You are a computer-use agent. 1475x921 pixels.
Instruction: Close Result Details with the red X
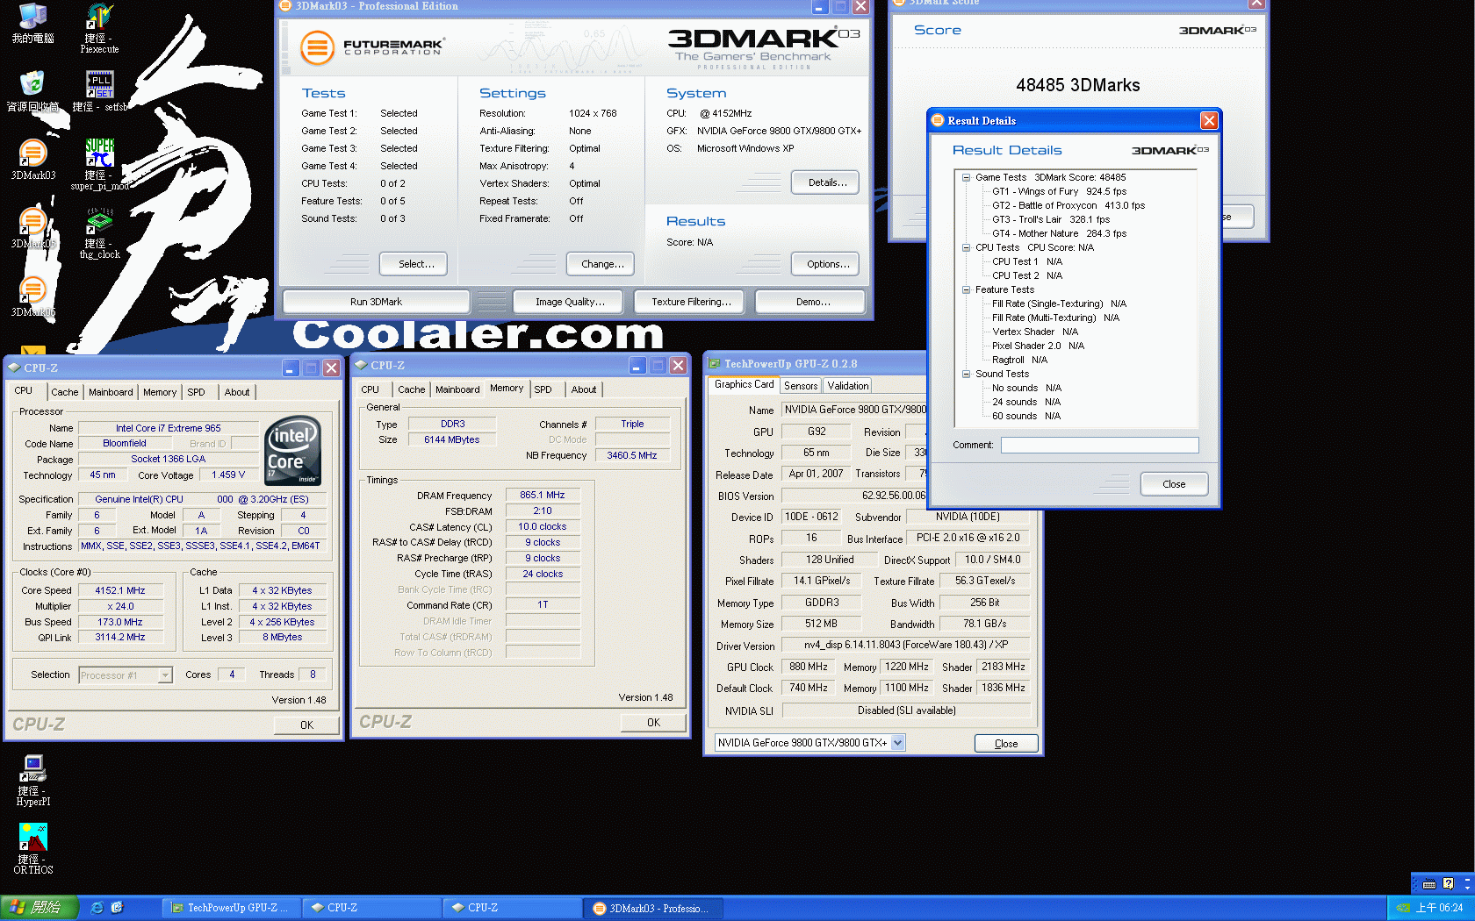(x=1209, y=121)
